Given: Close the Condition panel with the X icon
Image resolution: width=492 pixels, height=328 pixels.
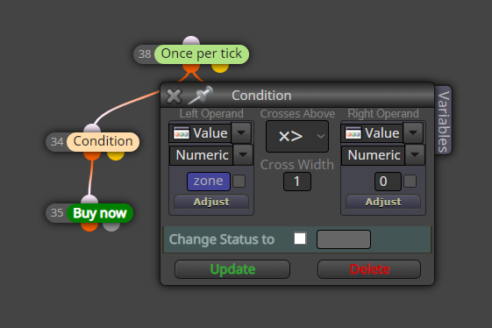Looking at the screenshot, I should (x=174, y=96).
